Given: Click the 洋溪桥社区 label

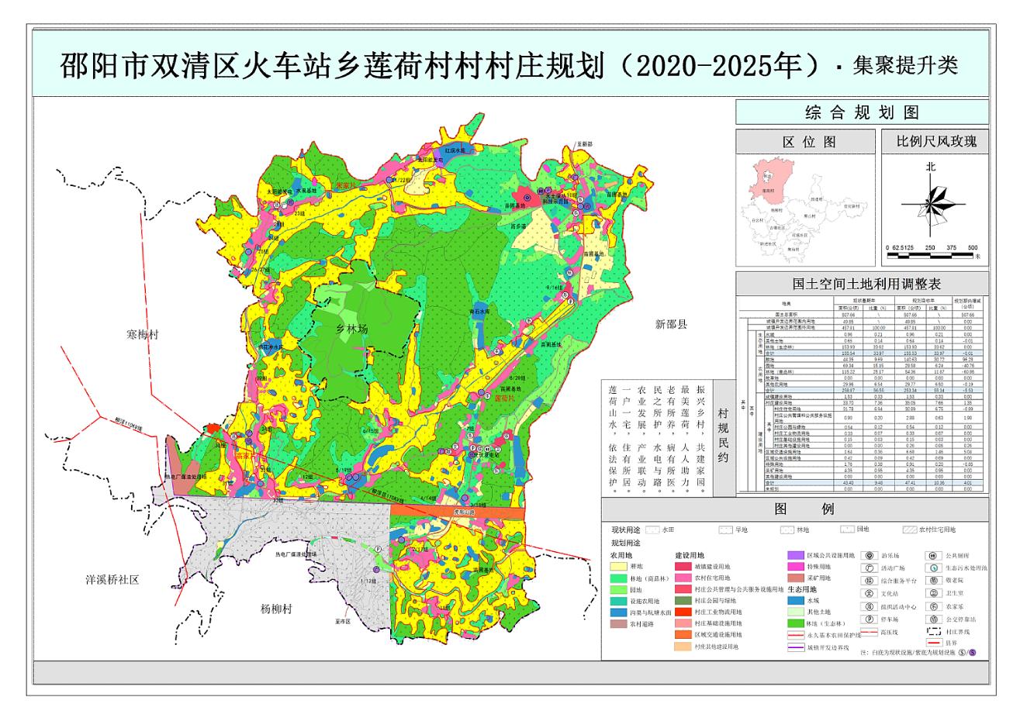Looking at the screenshot, I should coord(111,579).
